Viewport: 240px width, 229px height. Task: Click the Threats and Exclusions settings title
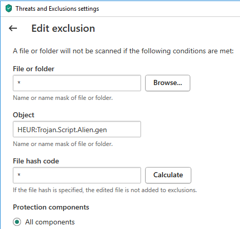coord(57,9)
